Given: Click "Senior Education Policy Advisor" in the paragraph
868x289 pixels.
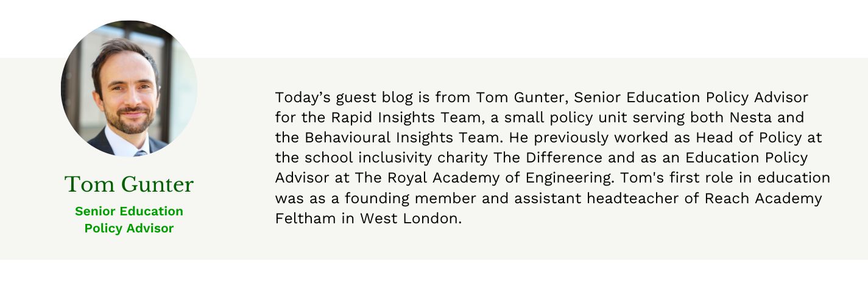Looking at the screenshot, I should click(x=691, y=97).
